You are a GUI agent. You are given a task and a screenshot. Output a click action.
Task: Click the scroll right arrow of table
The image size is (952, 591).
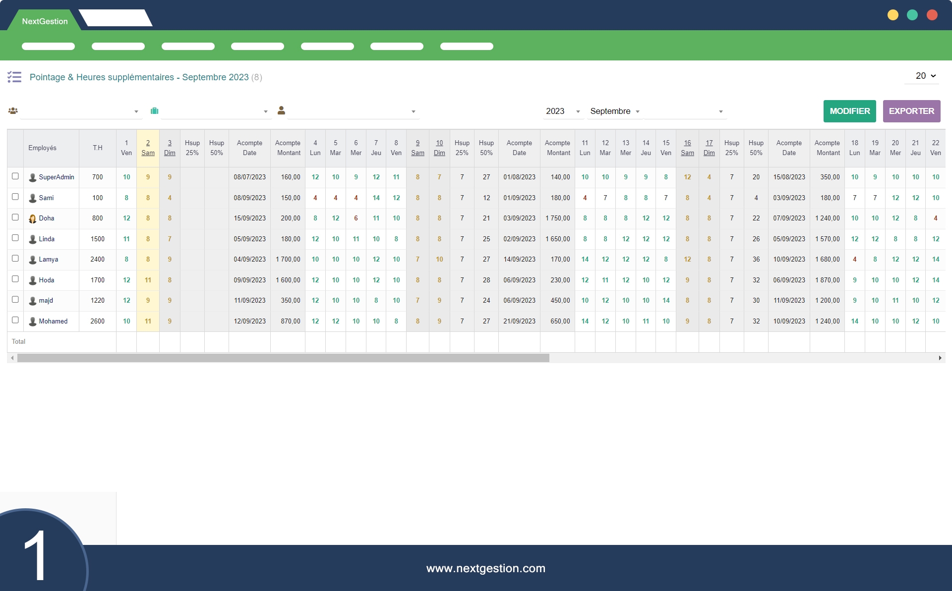[x=940, y=358]
